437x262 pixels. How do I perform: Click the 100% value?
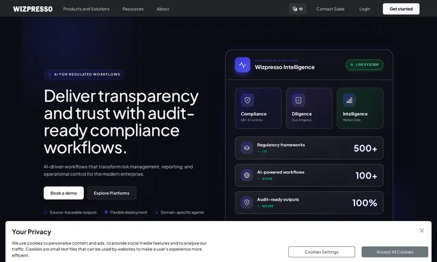pos(365,203)
